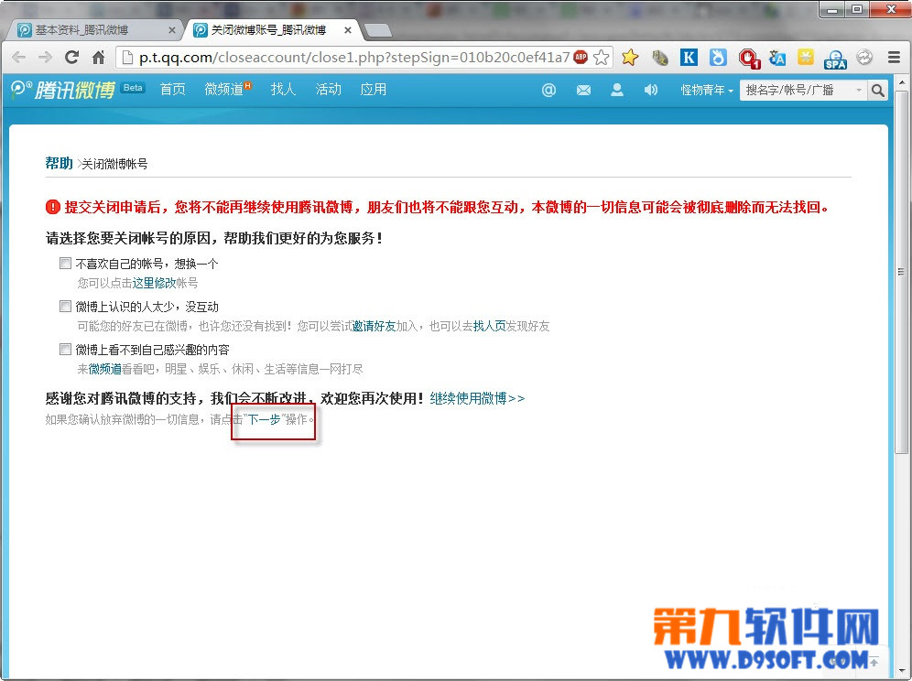Open the 首页 nav item
This screenshot has width=912, height=681.
pos(173,90)
